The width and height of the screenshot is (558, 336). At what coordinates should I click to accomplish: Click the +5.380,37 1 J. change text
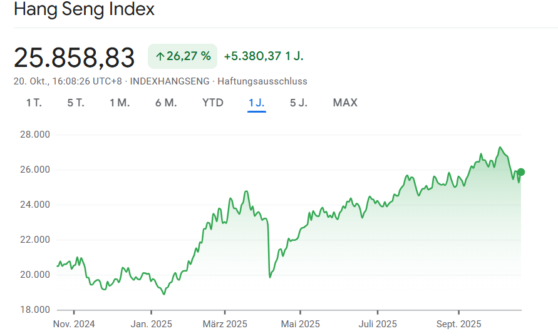[x=264, y=56]
